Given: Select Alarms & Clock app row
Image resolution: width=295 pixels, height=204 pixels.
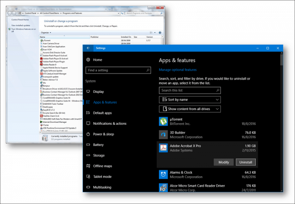Looking at the screenshot, I should 207,174.
